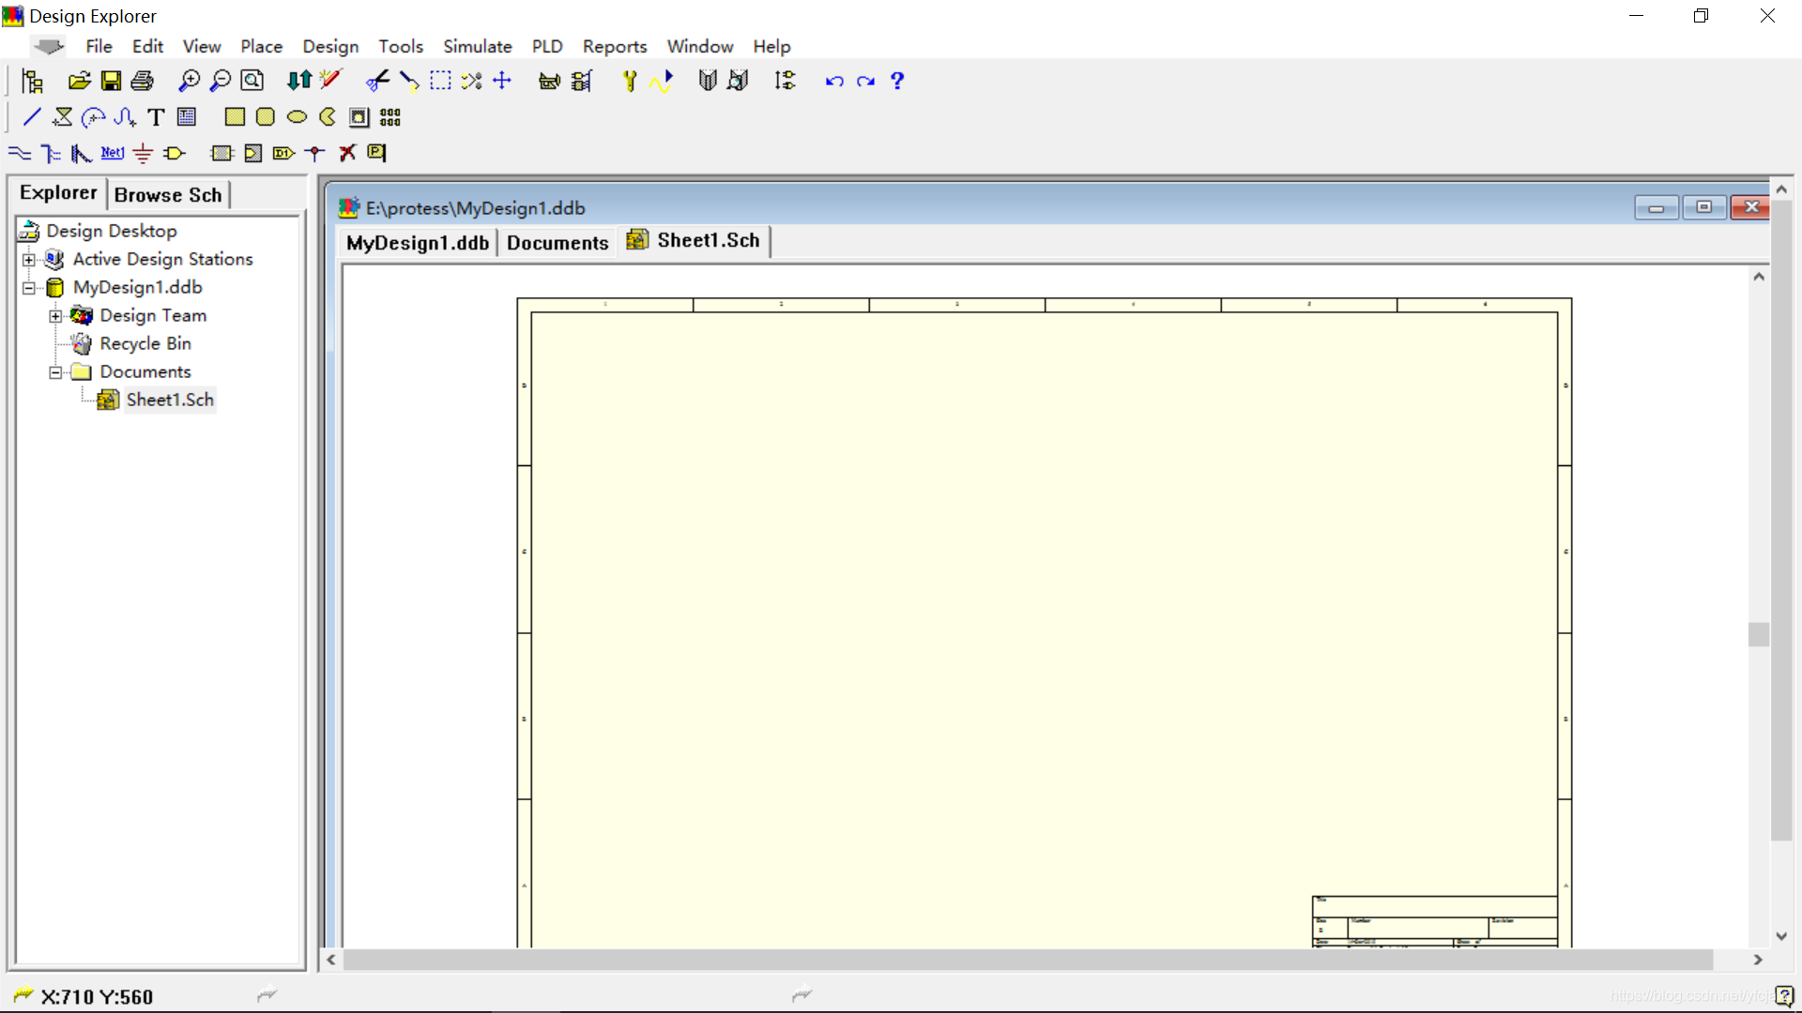The height and width of the screenshot is (1013, 1802).
Task: Select the Place Net Label tool
Action: tap(113, 153)
